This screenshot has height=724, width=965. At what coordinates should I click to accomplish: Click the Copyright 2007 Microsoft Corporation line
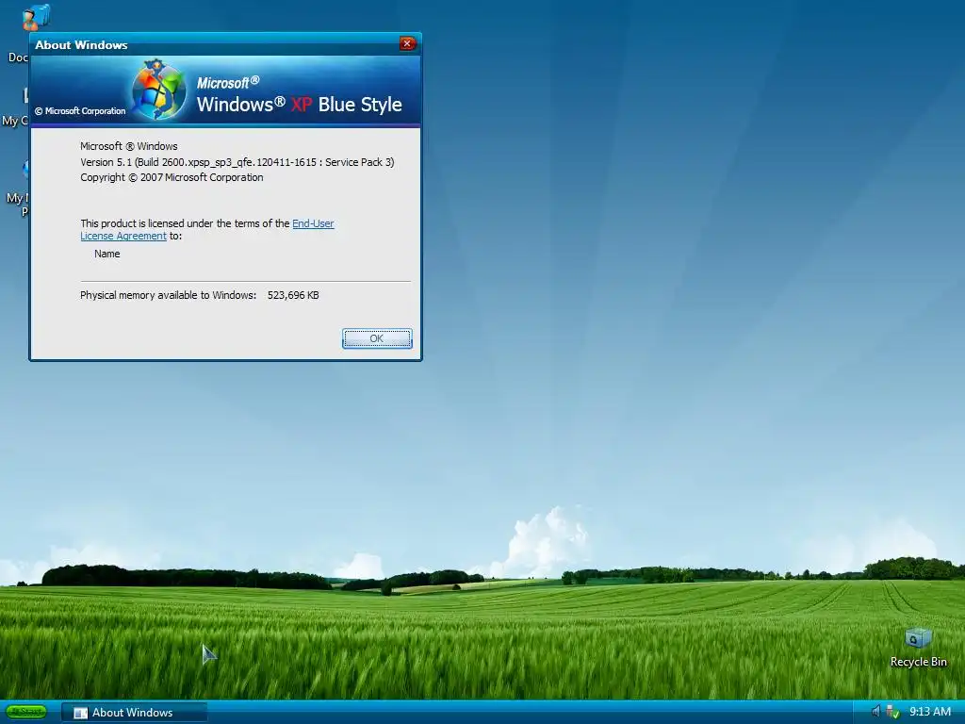172,177
